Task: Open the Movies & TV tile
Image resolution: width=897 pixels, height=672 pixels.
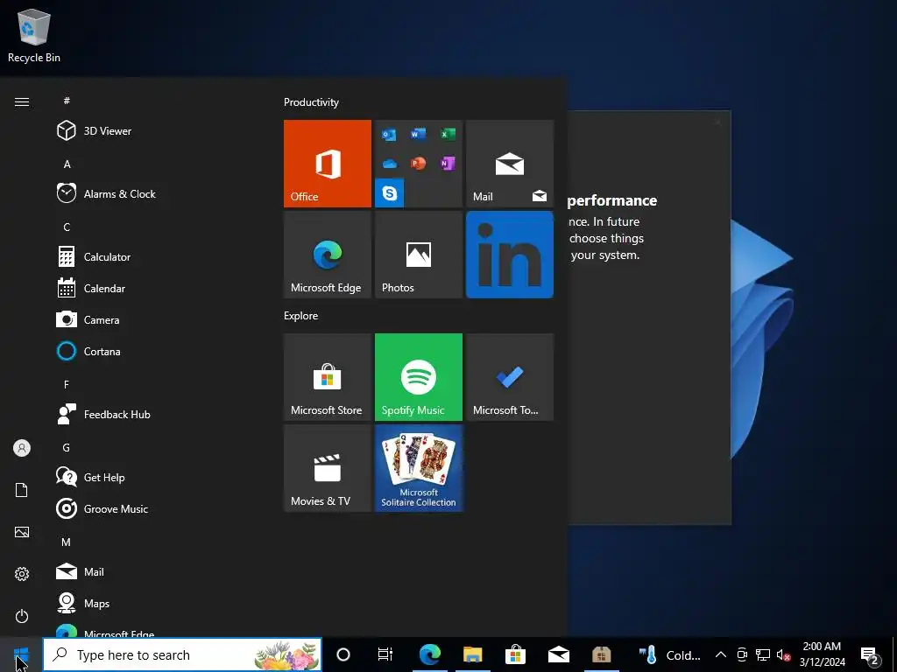Action: tap(328, 468)
